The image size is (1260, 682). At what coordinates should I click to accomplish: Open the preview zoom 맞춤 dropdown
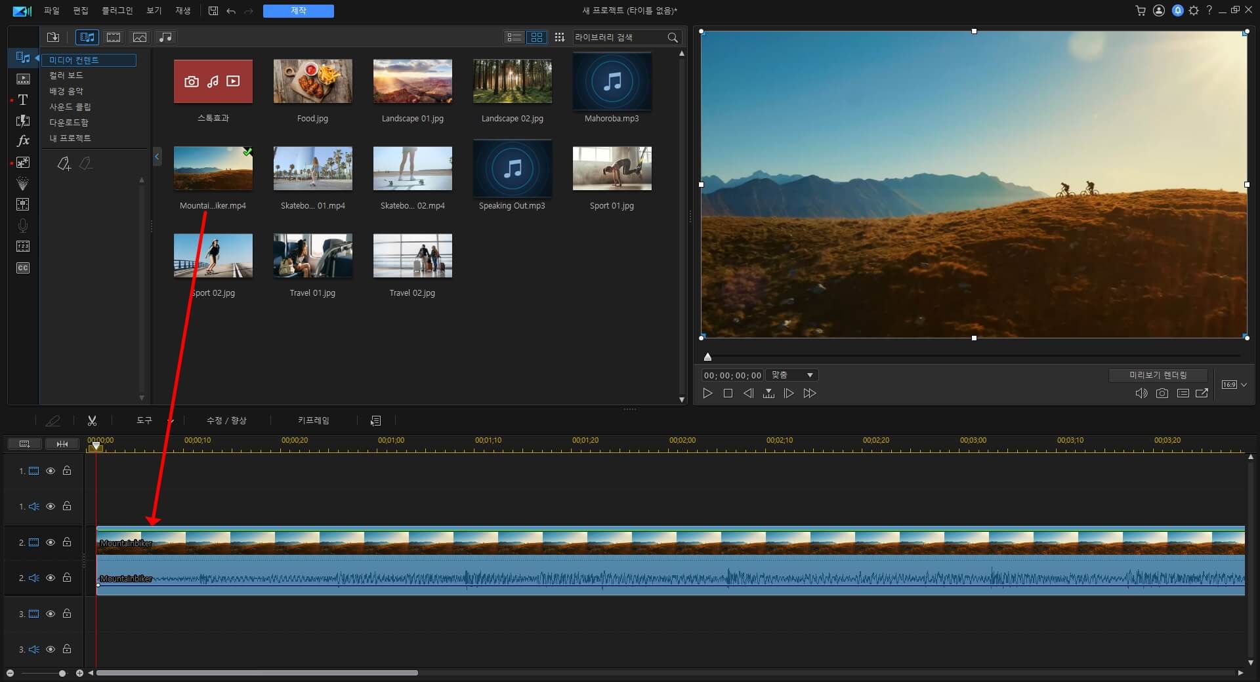(x=793, y=375)
